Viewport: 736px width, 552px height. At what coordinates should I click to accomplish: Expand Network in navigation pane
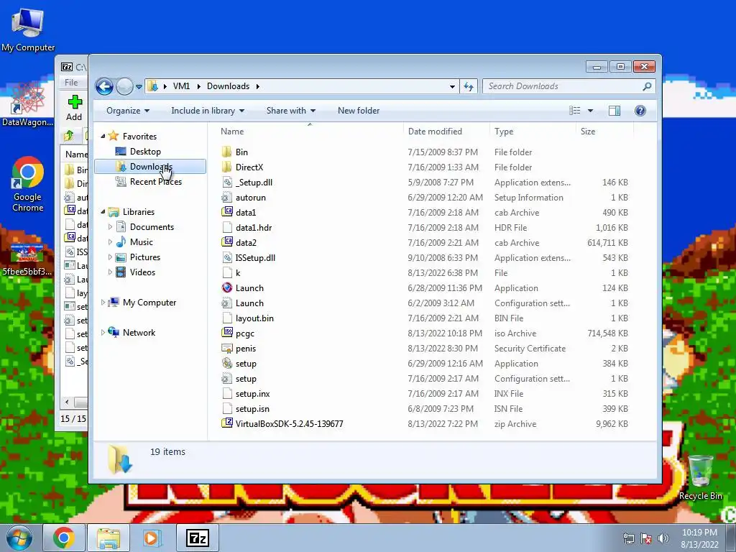(x=103, y=333)
